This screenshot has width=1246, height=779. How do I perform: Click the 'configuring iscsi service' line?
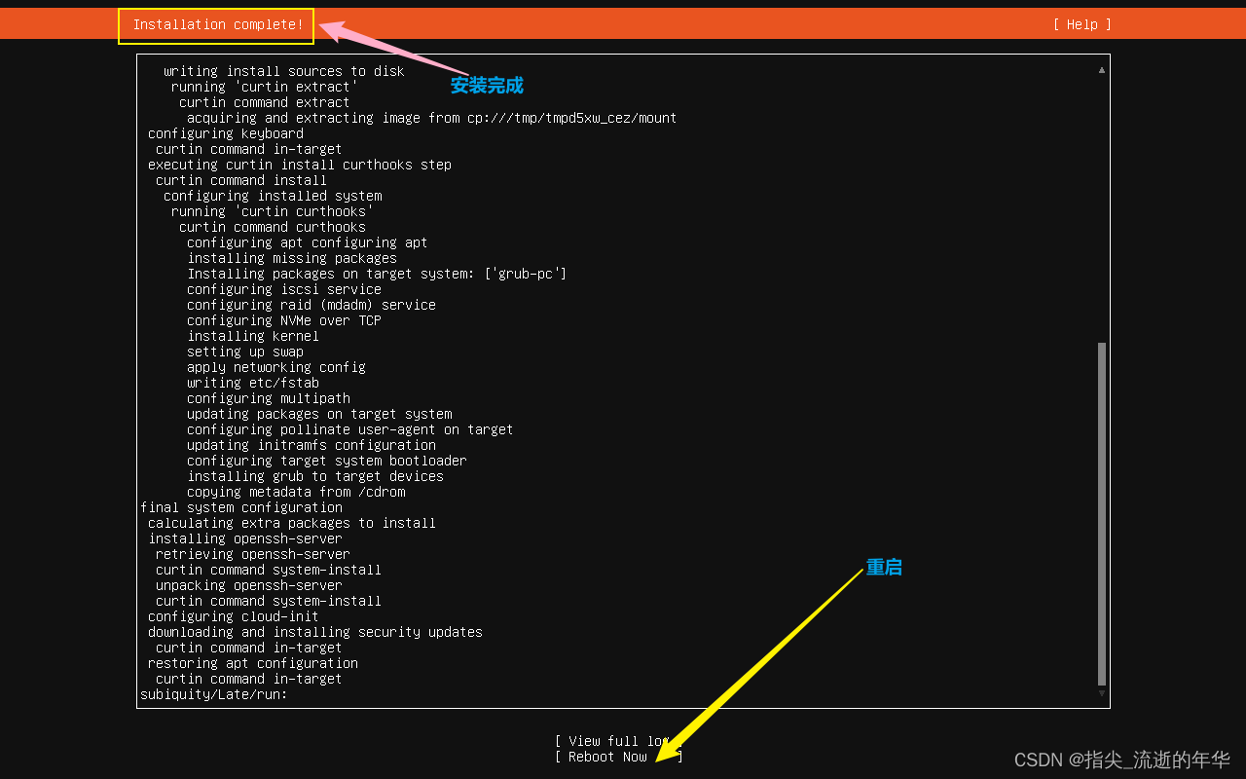[x=283, y=289]
